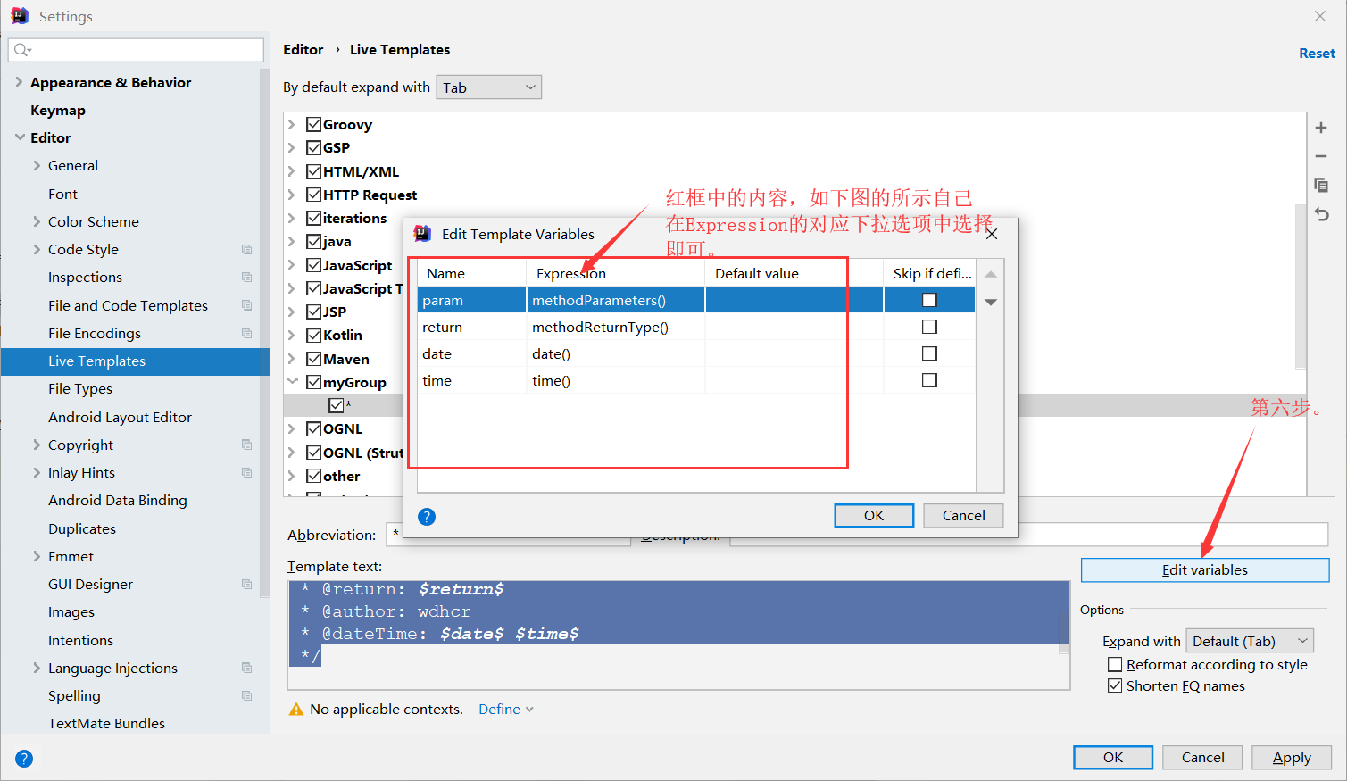Click the warning triangle near No applicable contexts
The image size is (1347, 781).
coord(296,709)
